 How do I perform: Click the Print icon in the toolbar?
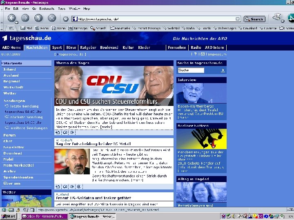point(276,17)
